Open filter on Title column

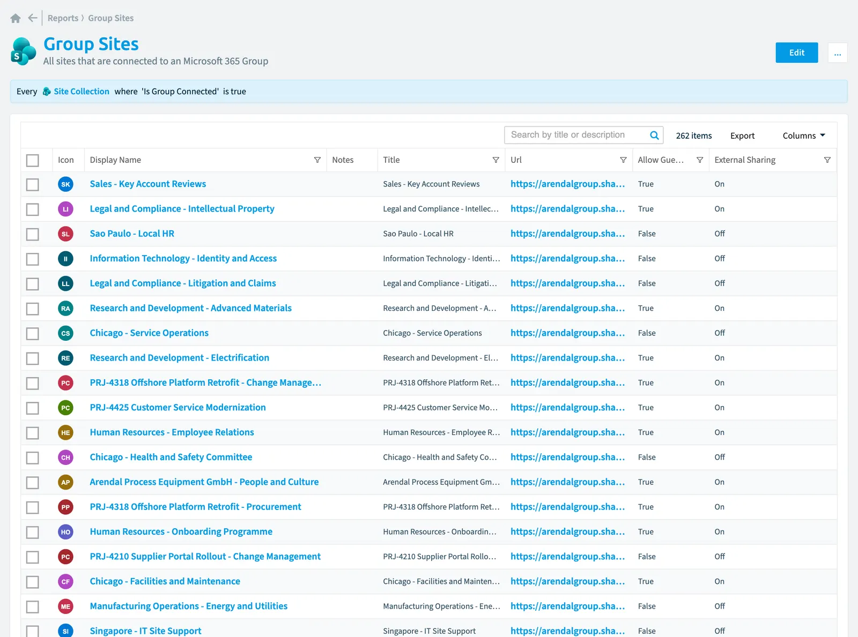[496, 160]
